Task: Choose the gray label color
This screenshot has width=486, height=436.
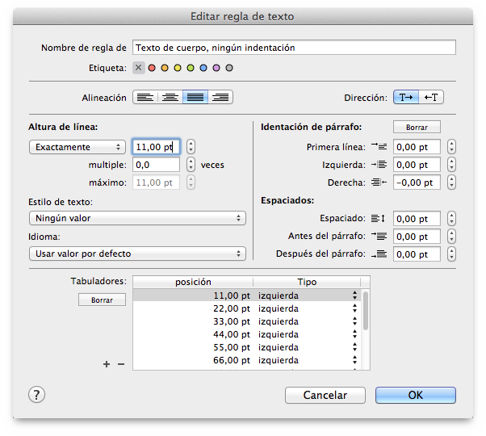Action: 229,68
